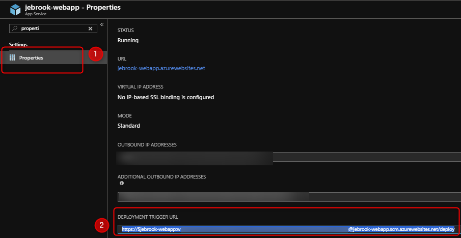
Task: Click the 'VIRTUAL IP ADDRESS' label
Action: tap(140, 86)
